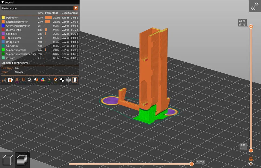Click purple brim disc left of model
This screenshot has width=261, height=168.
pos(110,101)
